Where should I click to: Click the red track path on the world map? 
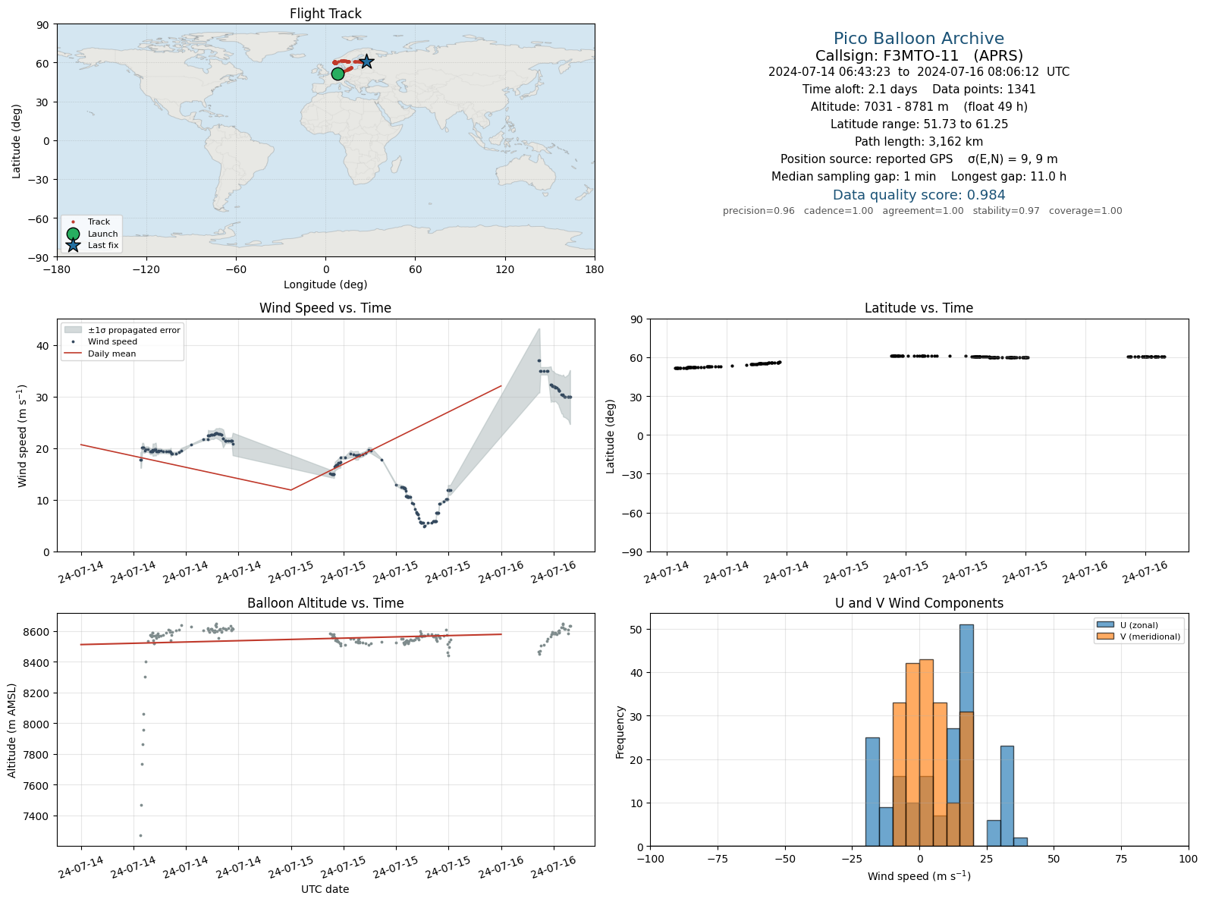coord(345,62)
